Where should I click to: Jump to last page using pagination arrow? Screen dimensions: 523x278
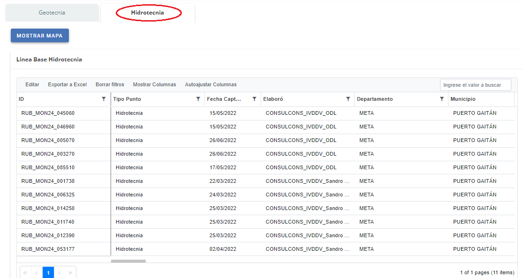[70, 272]
